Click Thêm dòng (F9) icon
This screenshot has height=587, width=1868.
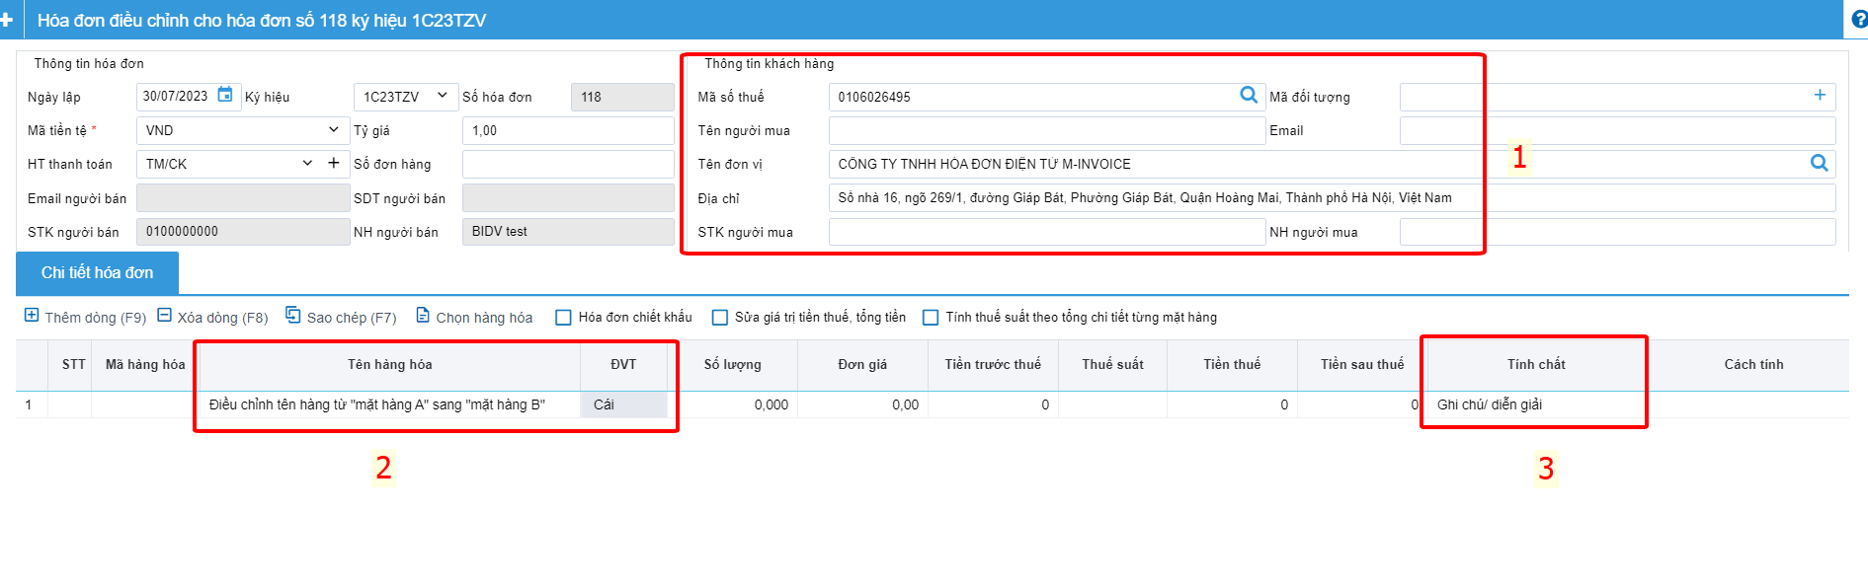coord(32,315)
